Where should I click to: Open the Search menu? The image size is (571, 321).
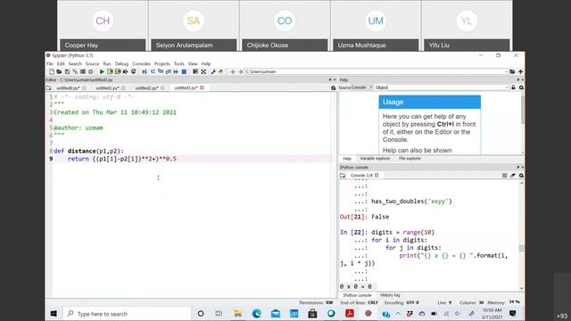[x=75, y=63]
